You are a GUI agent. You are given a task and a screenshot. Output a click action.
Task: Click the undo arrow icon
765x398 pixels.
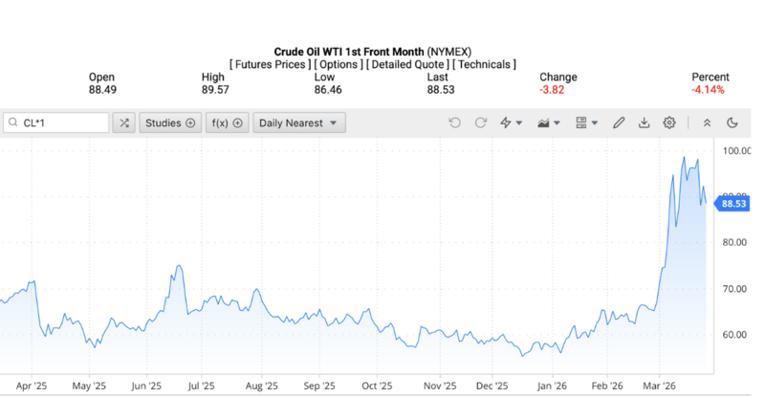point(454,122)
